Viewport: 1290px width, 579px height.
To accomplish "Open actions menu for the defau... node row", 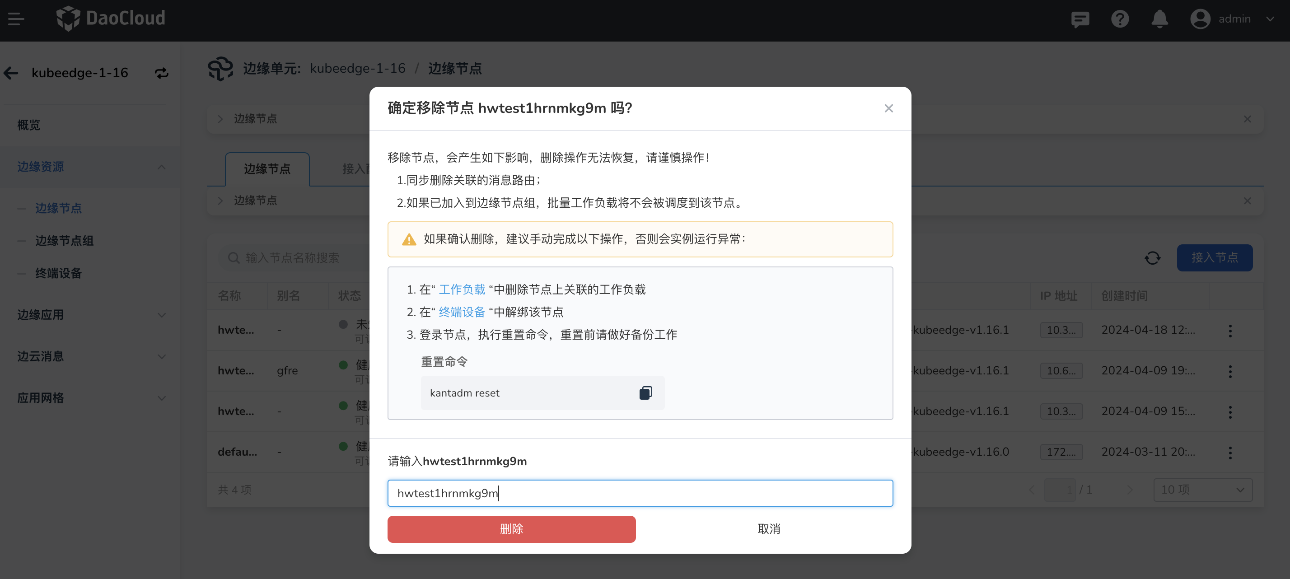I will point(1231,452).
